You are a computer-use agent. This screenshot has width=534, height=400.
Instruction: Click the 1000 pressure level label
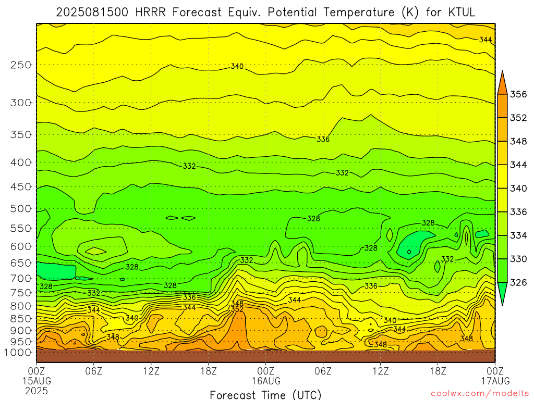point(18,352)
